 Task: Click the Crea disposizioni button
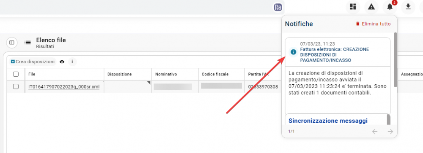(33, 62)
